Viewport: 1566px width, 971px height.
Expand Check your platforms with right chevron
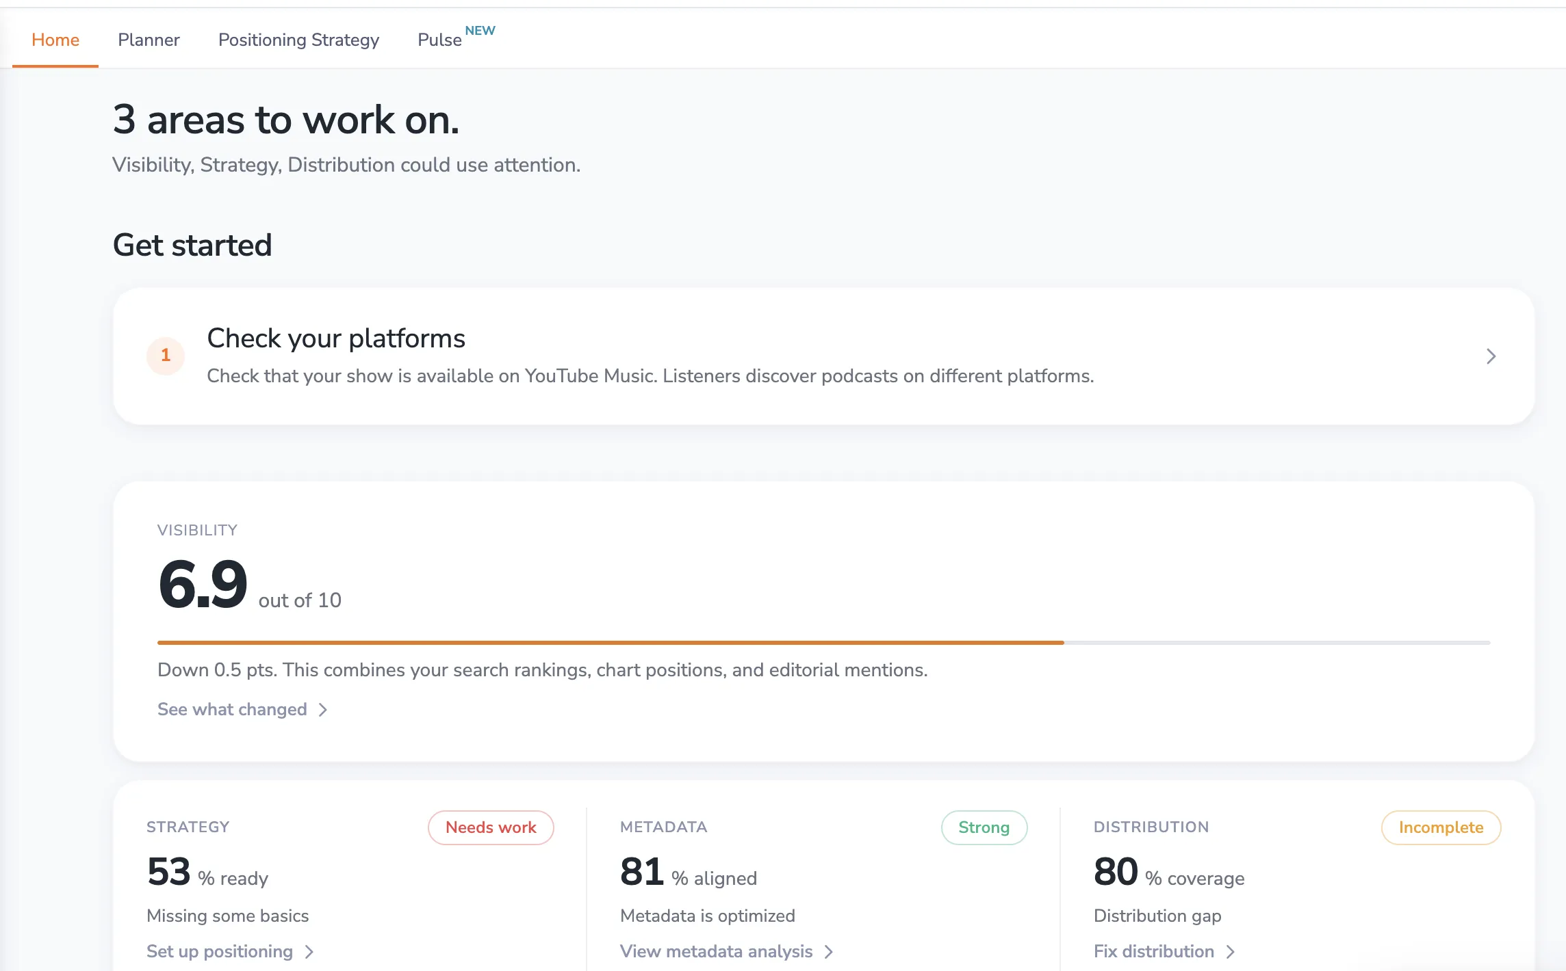point(1491,356)
